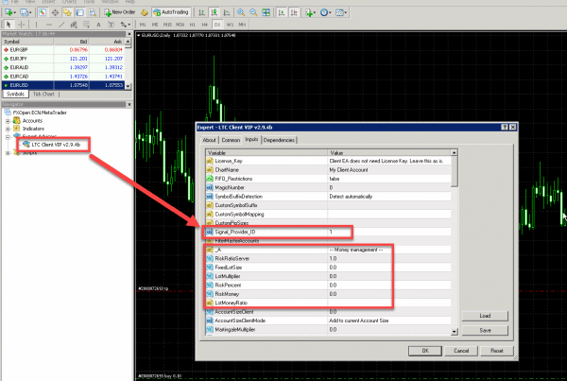
Task: Switch chart to bar chart
Action: (201, 12)
